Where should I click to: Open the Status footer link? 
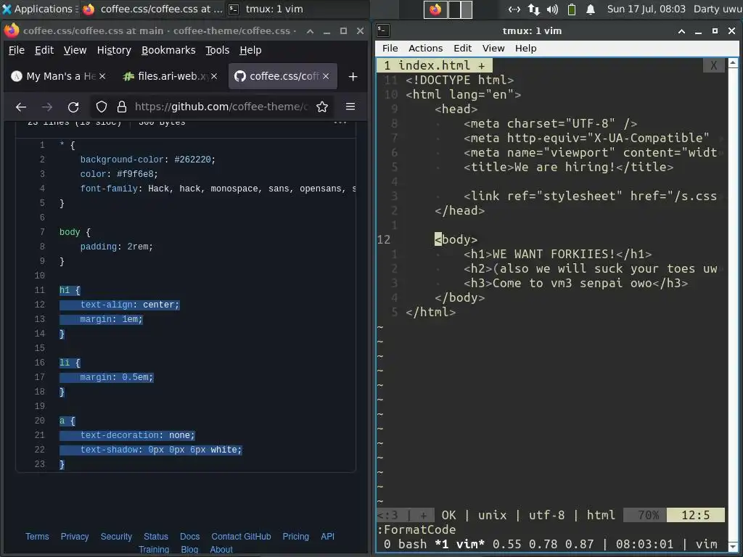156,536
